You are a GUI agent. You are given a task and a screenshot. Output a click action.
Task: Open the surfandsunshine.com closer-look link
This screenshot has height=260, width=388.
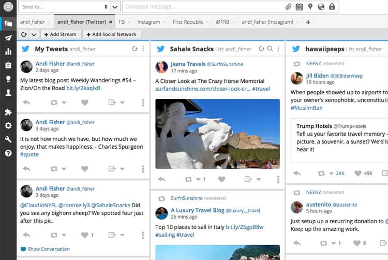[x=203, y=89]
